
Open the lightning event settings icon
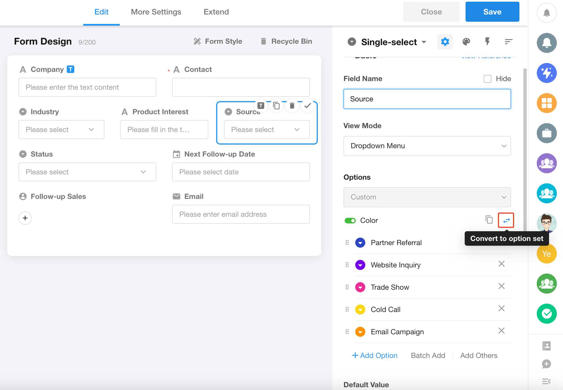tap(487, 42)
